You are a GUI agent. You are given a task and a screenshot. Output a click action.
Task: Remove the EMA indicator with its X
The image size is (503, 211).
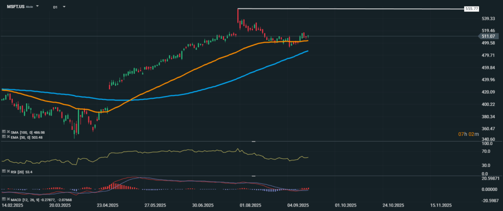7,137
